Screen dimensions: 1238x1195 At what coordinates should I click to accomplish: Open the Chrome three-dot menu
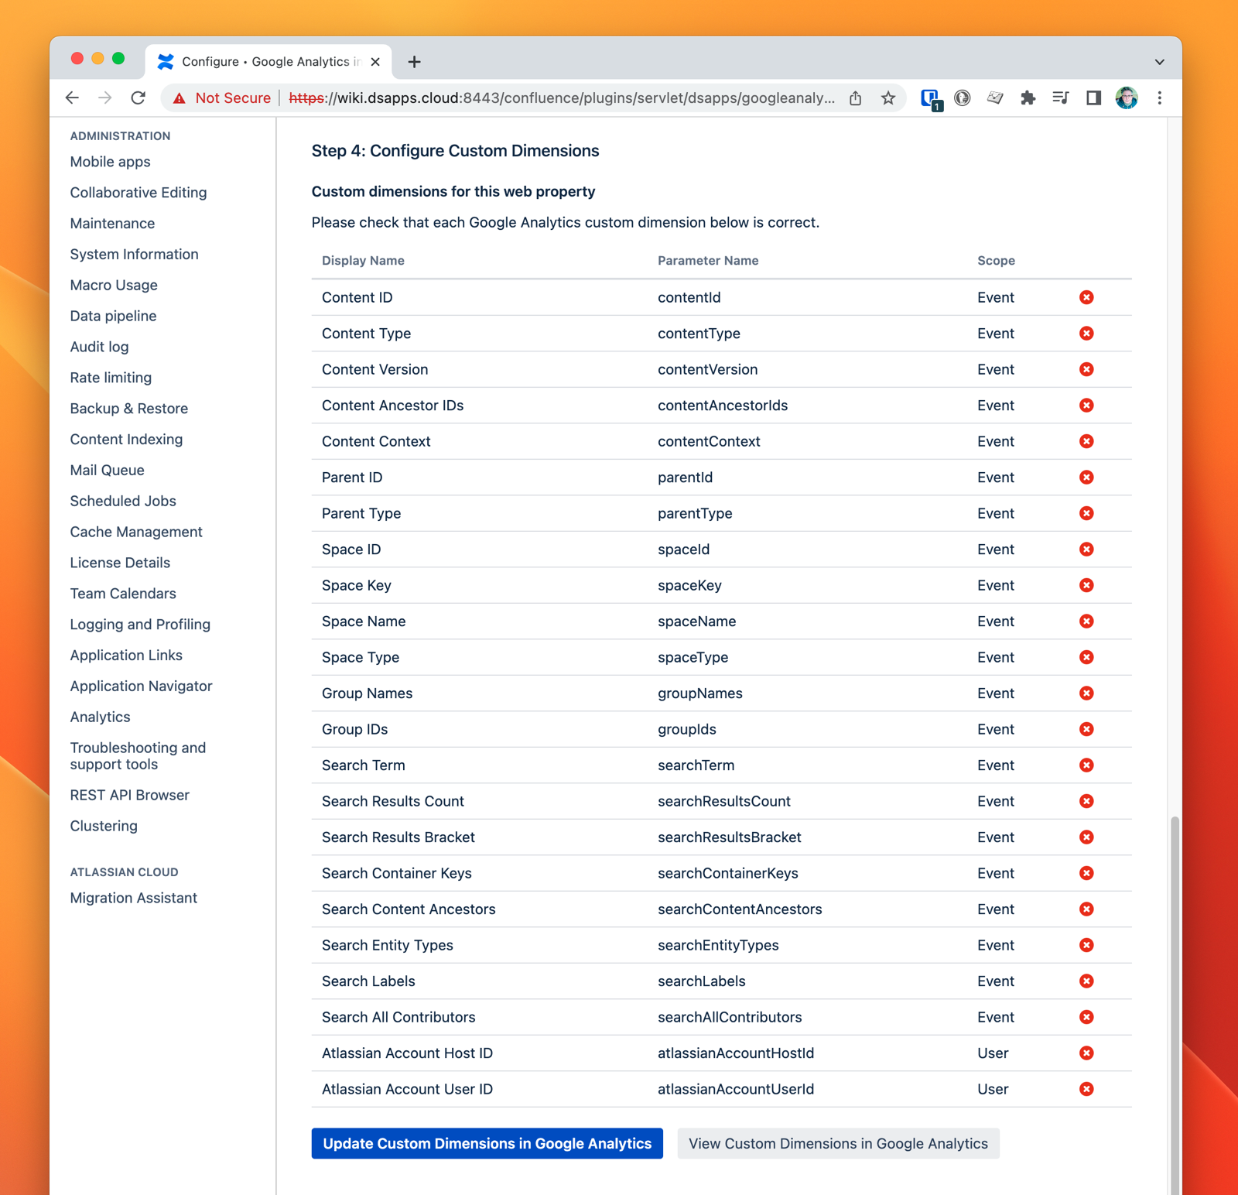coord(1159,98)
